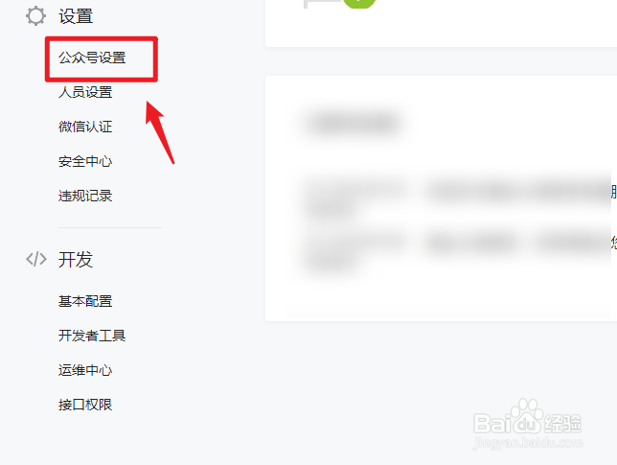The height and width of the screenshot is (465, 617).
Task: View 违规记录 entry
Action: pos(85,196)
